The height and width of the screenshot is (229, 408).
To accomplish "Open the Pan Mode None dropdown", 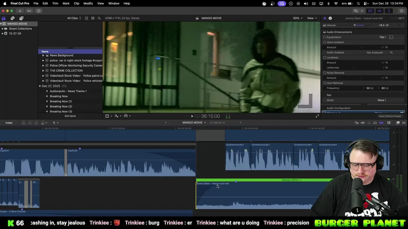I will tap(382, 100).
